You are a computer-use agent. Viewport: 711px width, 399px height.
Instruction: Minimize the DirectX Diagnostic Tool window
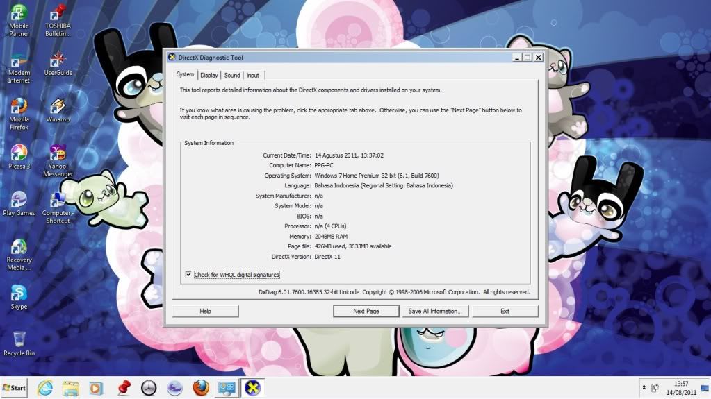(517, 57)
